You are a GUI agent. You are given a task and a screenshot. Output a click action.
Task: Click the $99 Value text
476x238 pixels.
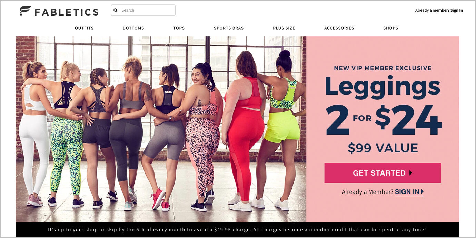pos(383,148)
